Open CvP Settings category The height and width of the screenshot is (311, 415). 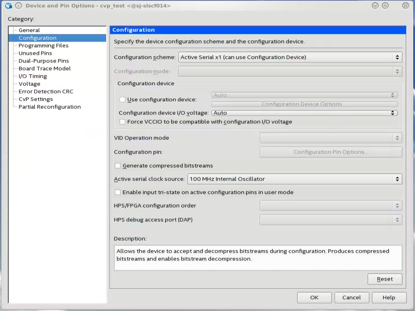(x=36, y=99)
